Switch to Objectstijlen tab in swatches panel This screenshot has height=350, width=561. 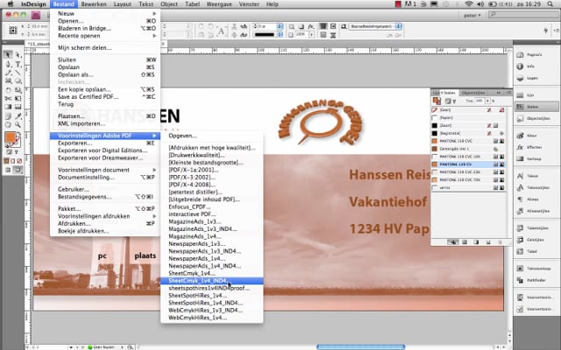pyautogui.click(x=473, y=93)
